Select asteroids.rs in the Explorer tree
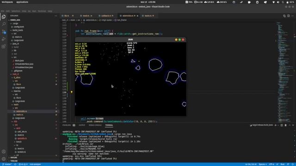Image resolution: width=296 pixels, height=166 pixels. point(21,112)
